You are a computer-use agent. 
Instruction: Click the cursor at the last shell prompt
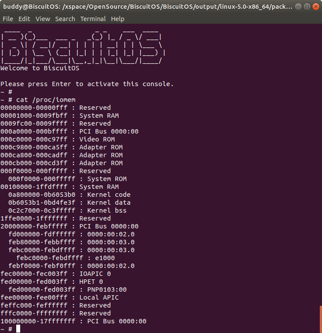pos(18,329)
